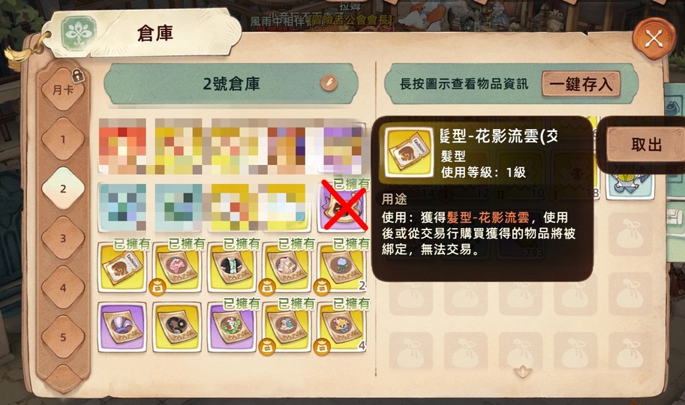Close the warehouse window

point(654,39)
